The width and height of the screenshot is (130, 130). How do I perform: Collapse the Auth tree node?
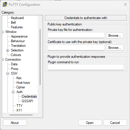13,92
